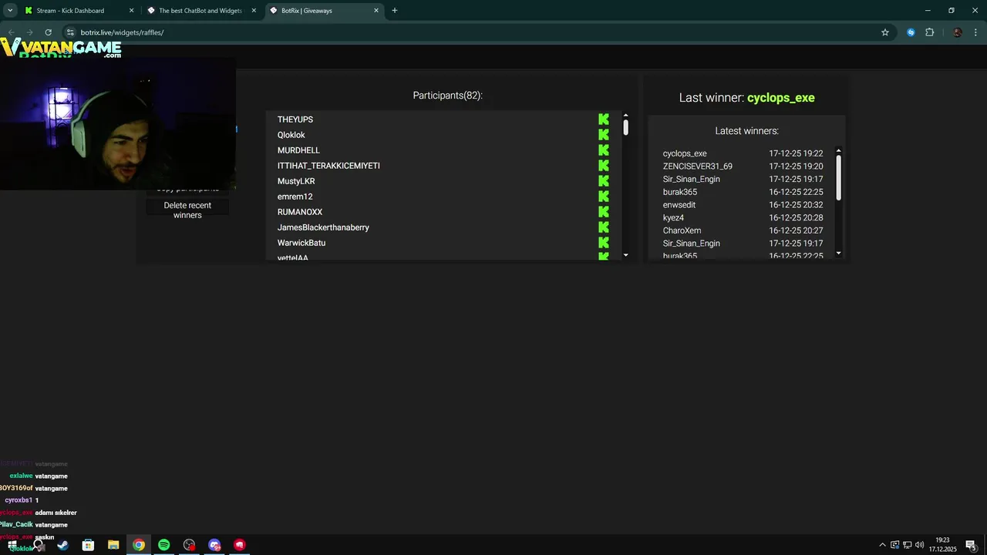Click kyez4 in latest winners
987x555 pixels.
pyautogui.click(x=673, y=218)
